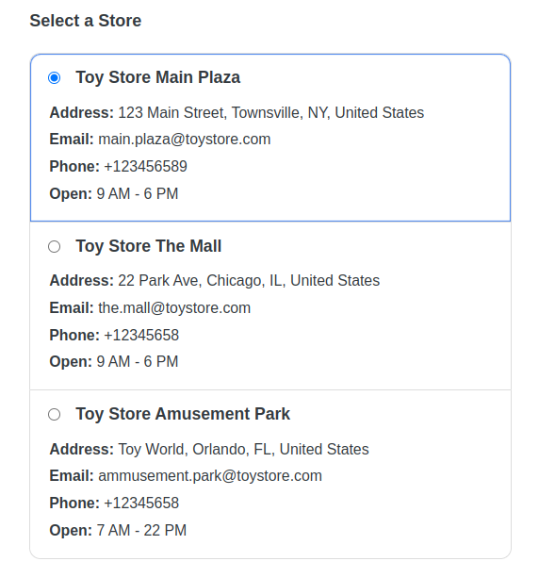The width and height of the screenshot is (539, 578).
Task: Click the Select a Store heading
Action: click(x=86, y=21)
